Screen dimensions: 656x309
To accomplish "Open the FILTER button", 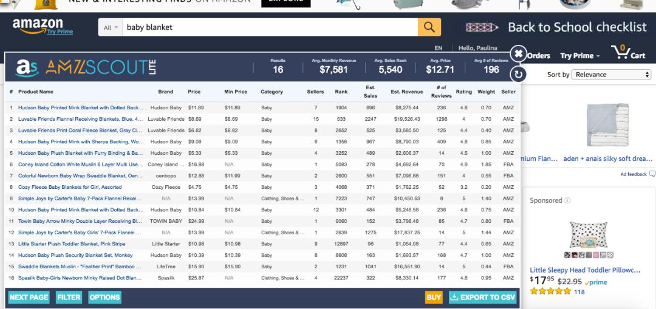I will tap(69, 297).
